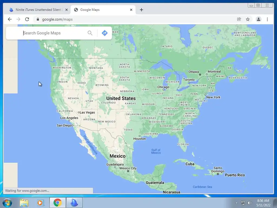Screen dimensions: 277x208
Task: Click the Cuba label on map
Action: click(190, 164)
